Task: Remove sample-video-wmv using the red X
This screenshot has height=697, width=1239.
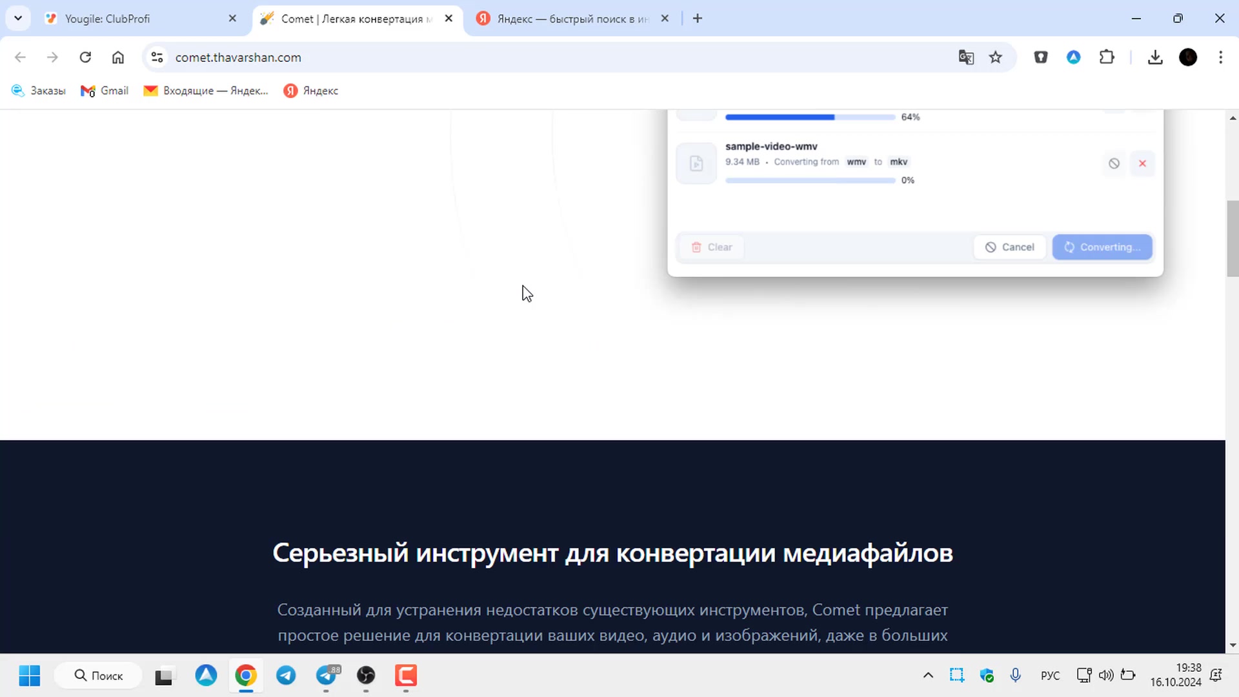Action: click(x=1142, y=163)
